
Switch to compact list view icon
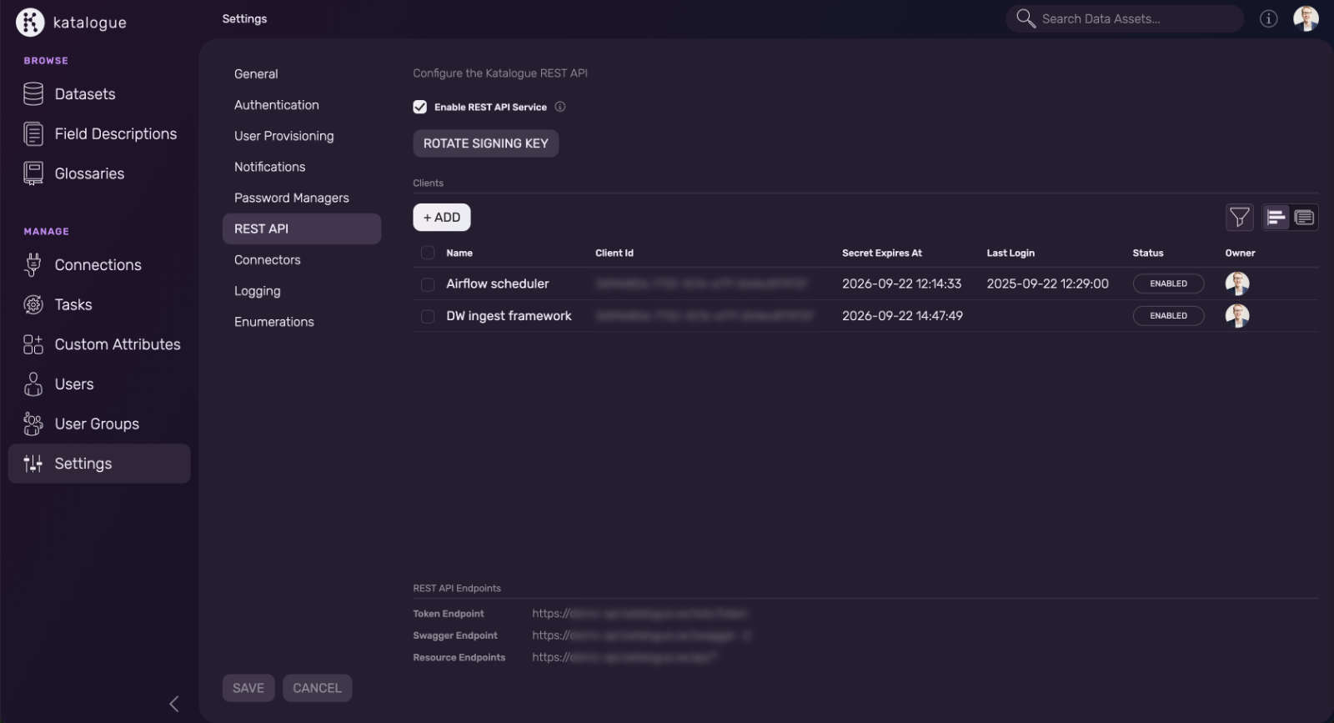point(1276,218)
